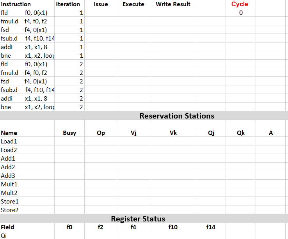The height and width of the screenshot is (239, 288).
Task: Select the 'Write Result' column header
Action: [173, 4]
